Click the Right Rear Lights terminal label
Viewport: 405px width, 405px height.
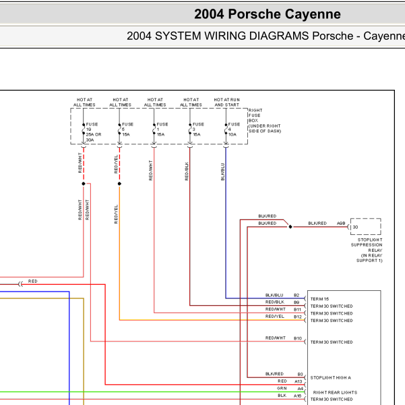tap(335, 392)
